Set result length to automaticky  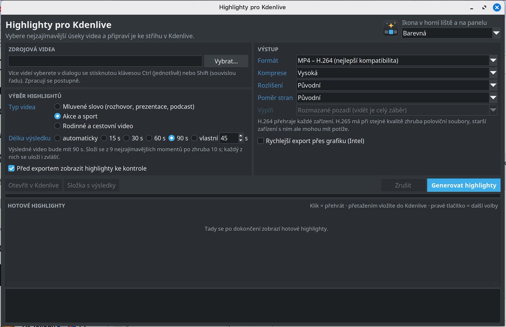[76, 138]
